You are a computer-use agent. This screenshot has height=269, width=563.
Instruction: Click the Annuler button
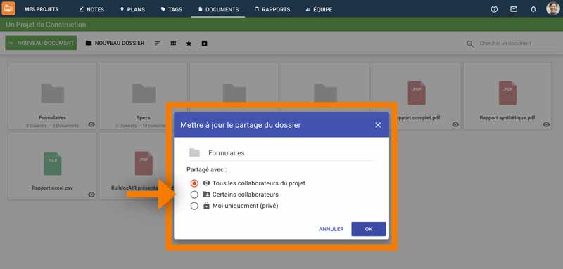coord(331,229)
